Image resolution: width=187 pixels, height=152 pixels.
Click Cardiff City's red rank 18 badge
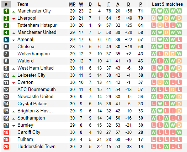tap(6, 132)
